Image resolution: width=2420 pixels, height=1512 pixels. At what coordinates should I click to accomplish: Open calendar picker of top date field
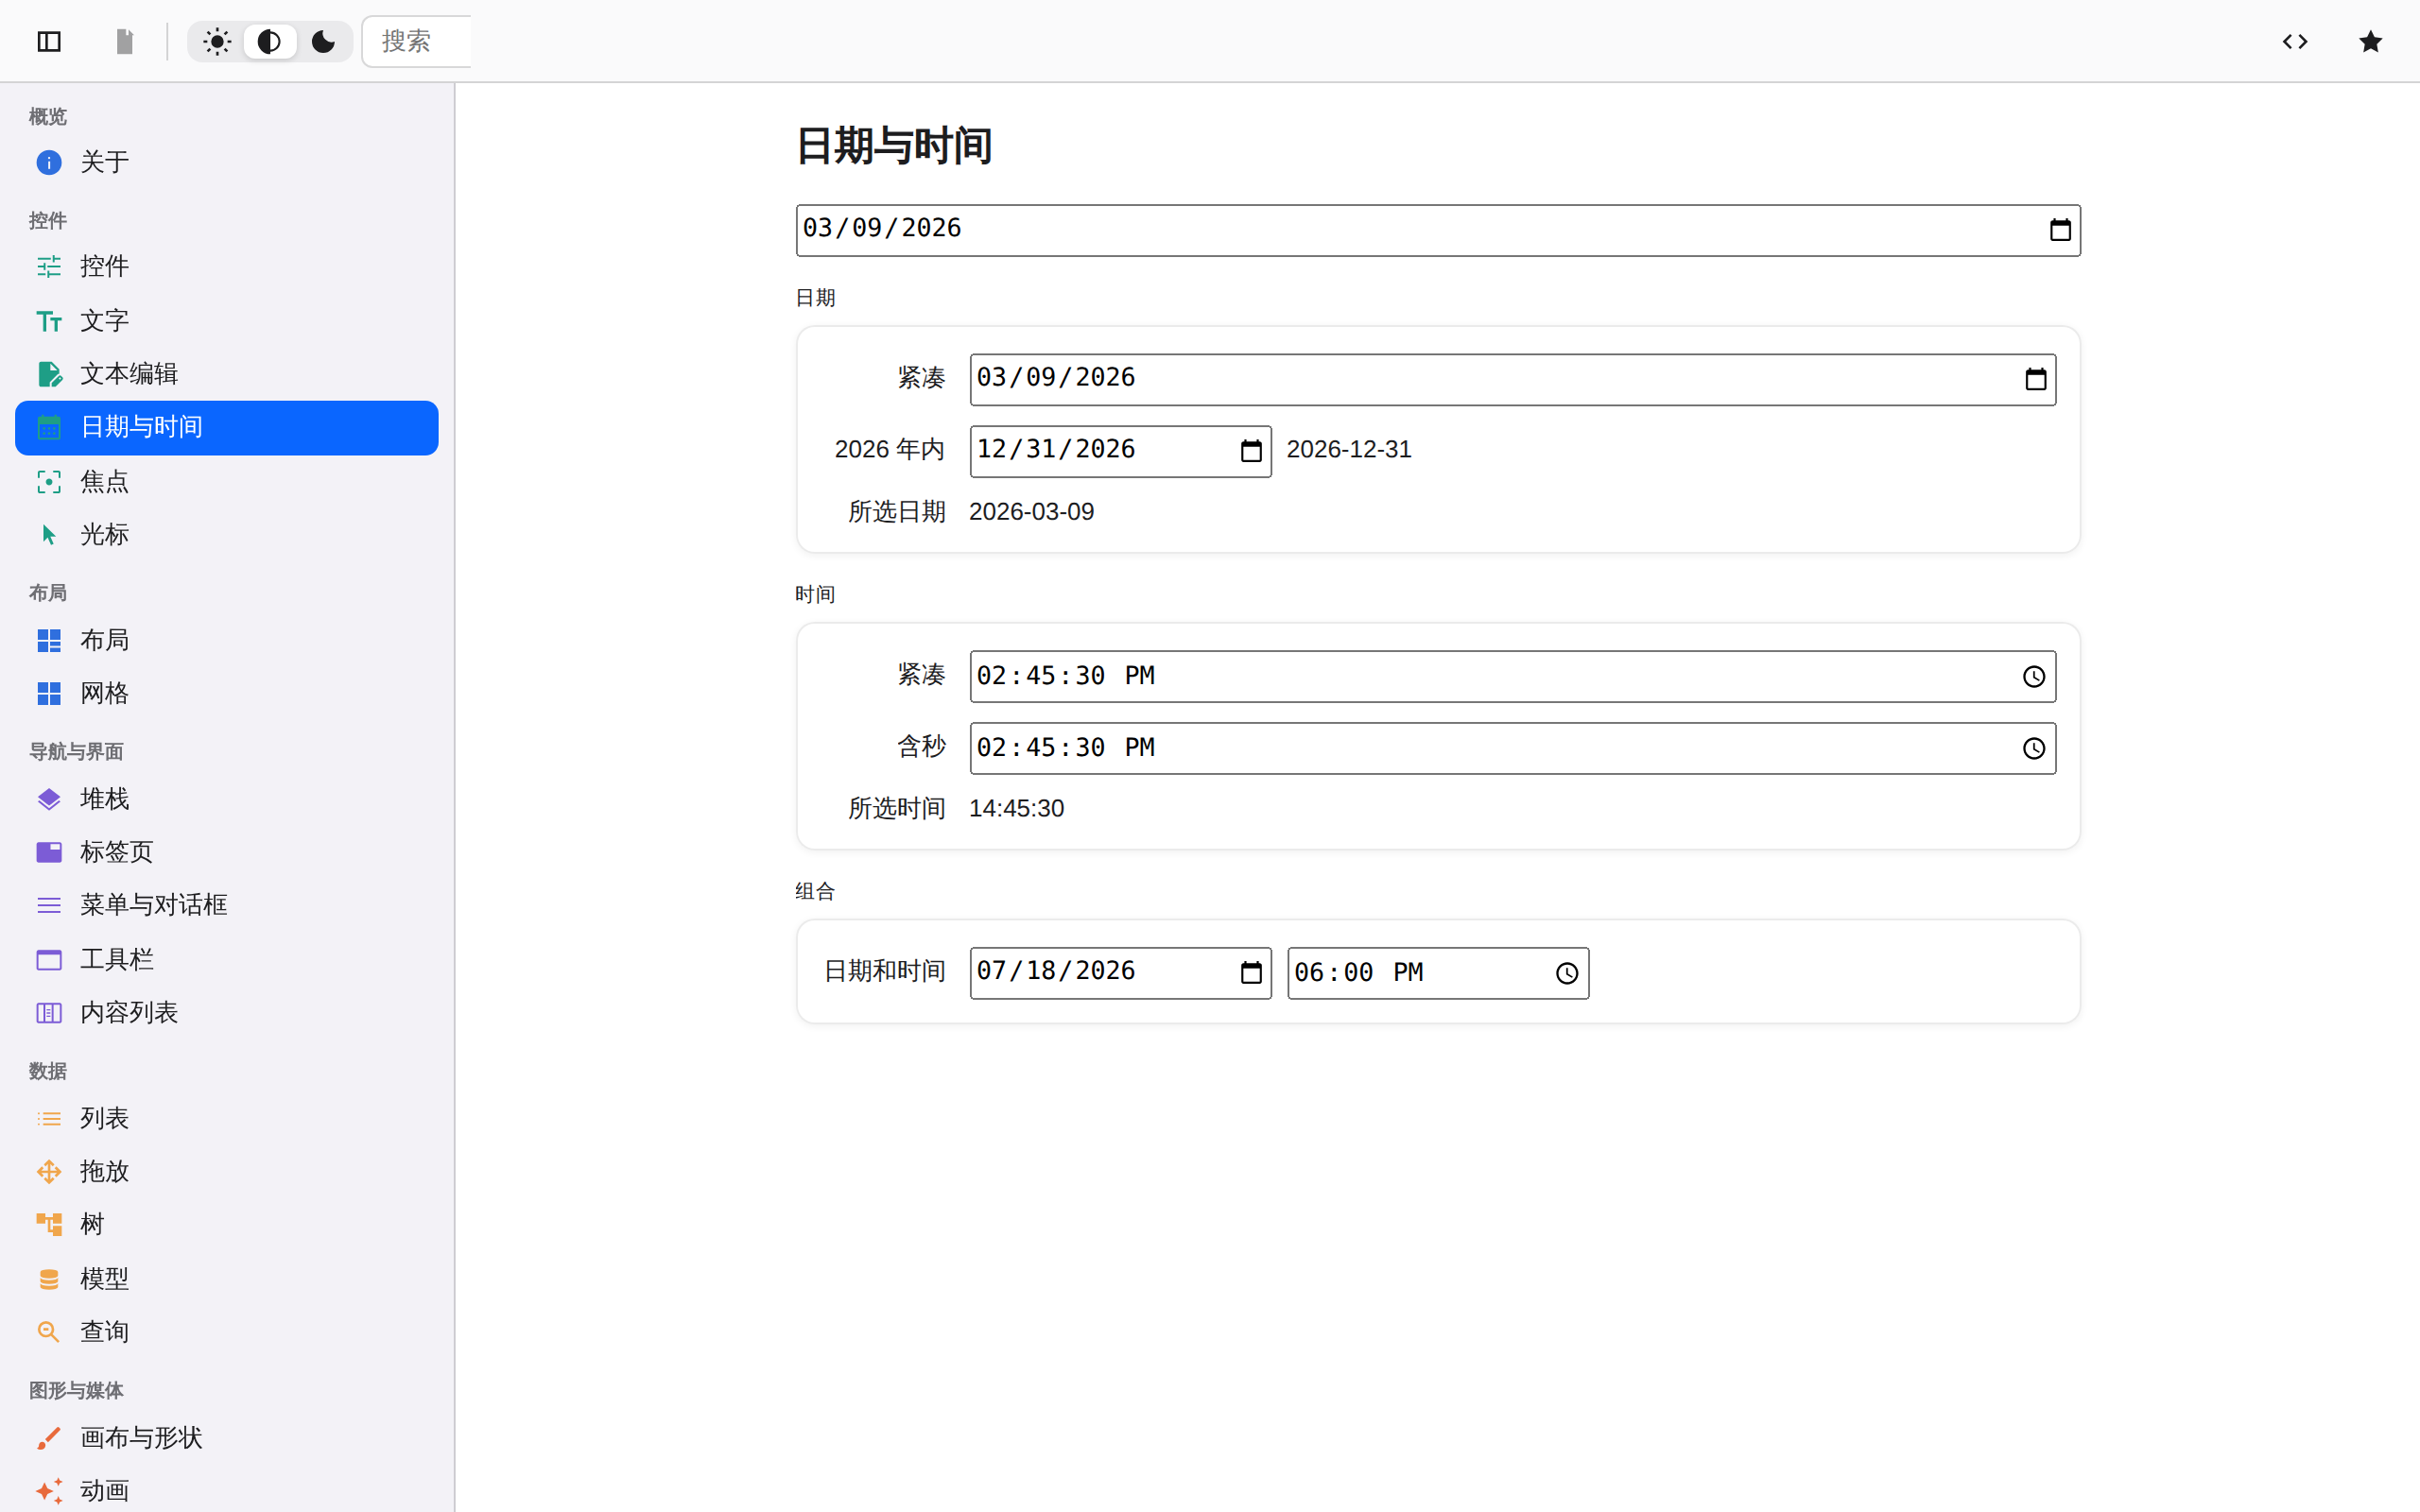pyautogui.click(x=2060, y=230)
